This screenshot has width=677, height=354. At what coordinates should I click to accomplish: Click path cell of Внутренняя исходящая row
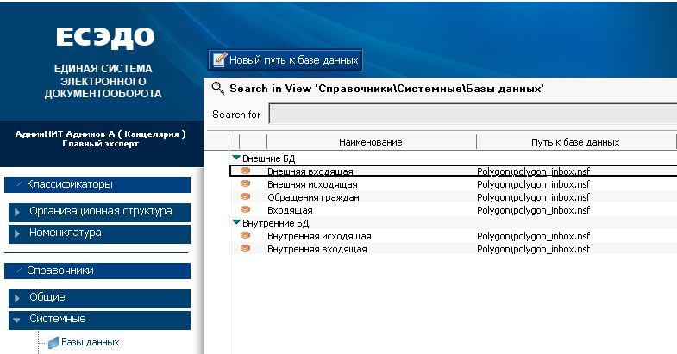(533, 236)
